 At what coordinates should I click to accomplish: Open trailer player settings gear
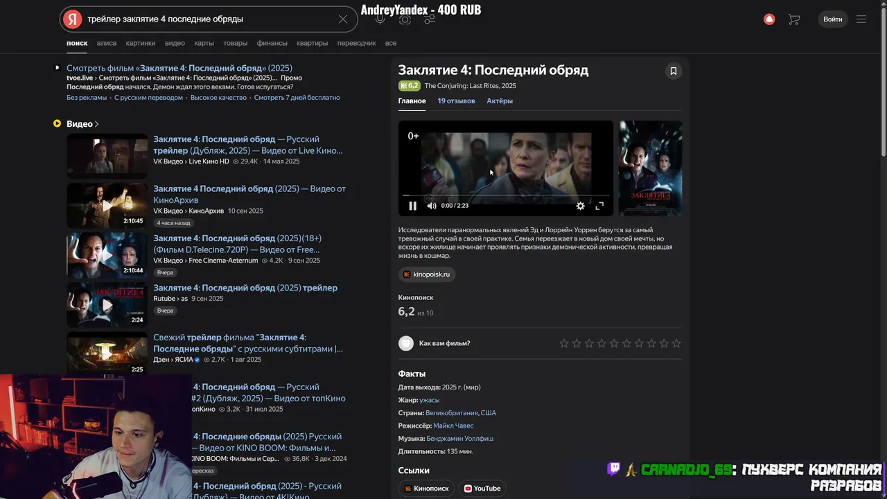580,206
